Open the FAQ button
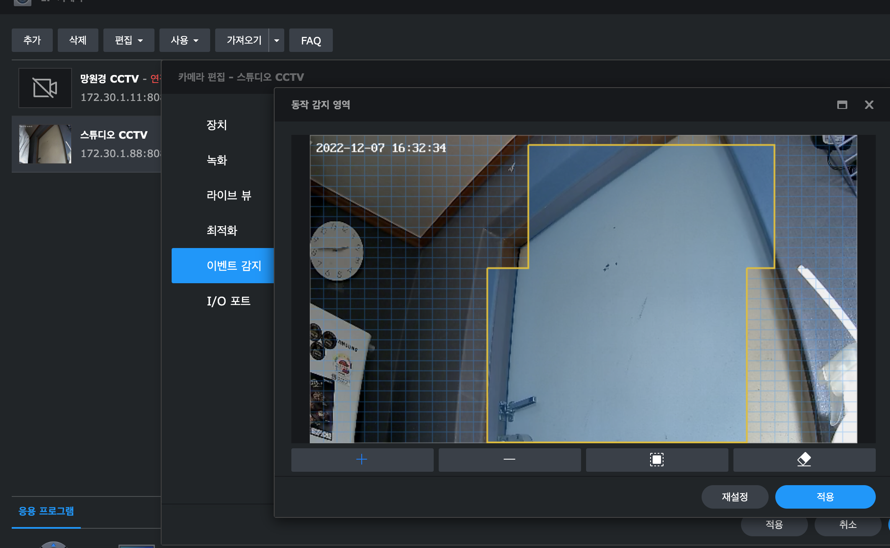Image resolution: width=890 pixels, height=548 pixels. click(311, 41)
